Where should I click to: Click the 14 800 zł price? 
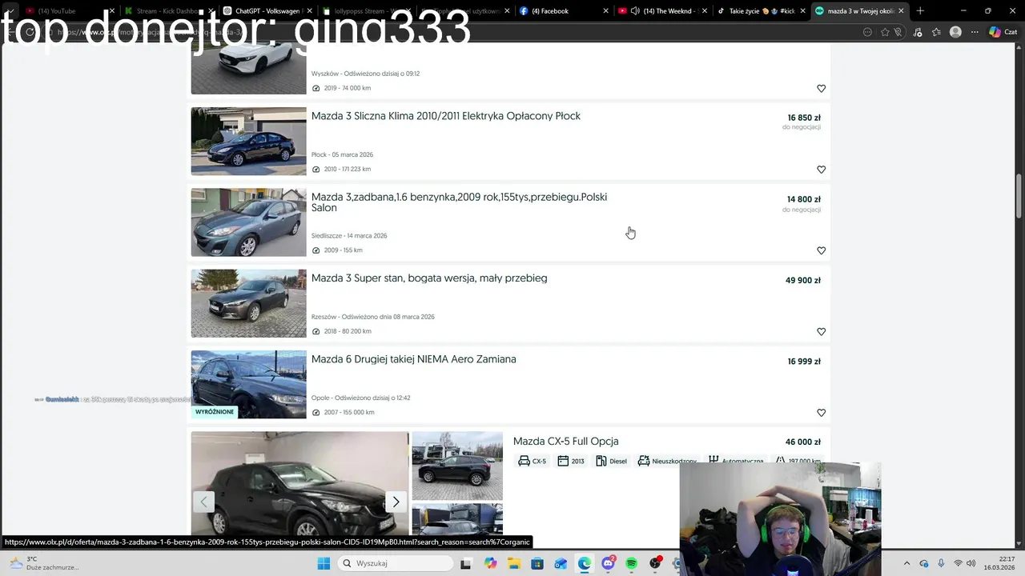804,199
